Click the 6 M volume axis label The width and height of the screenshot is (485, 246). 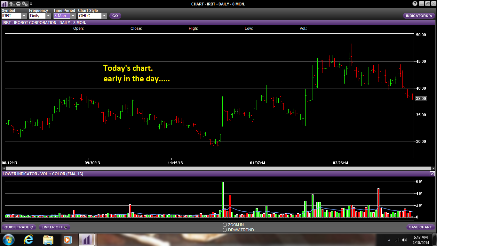[419, 182]
